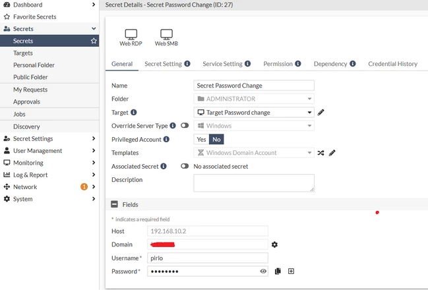
Task: Click the Secret Setting info icon
Action: coord(187,63)
